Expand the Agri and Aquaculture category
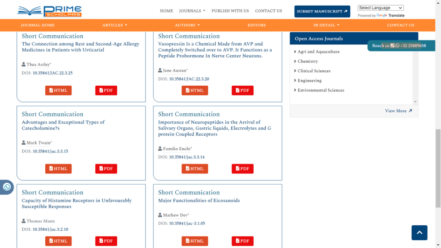Screen dimensions: 441x248 tap(319, 51)
